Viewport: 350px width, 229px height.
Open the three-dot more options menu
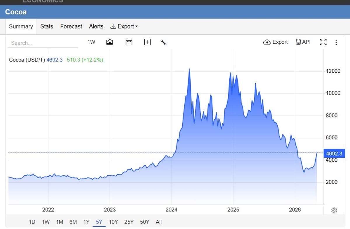pos(336,42)
